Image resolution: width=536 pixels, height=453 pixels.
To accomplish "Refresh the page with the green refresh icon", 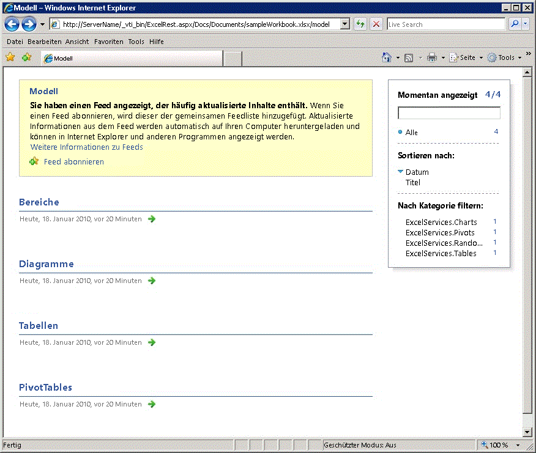I will (360, 23).
